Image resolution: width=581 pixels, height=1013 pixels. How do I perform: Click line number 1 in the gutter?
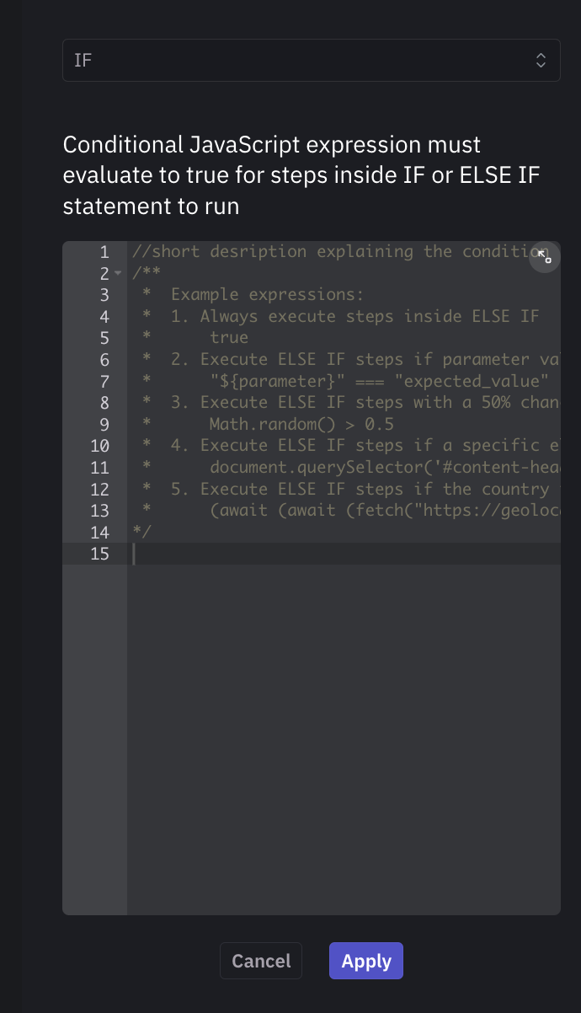(x=104, y=251)
